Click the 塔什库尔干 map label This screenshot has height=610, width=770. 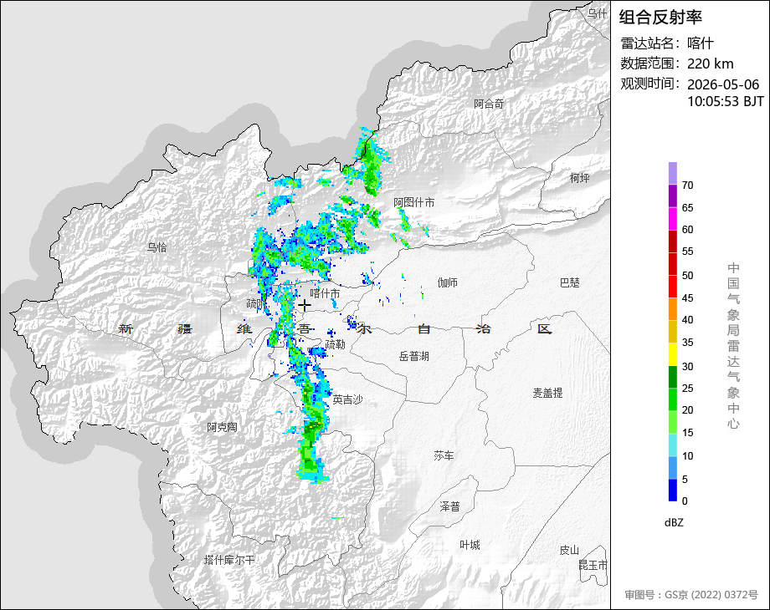(229, 560)
